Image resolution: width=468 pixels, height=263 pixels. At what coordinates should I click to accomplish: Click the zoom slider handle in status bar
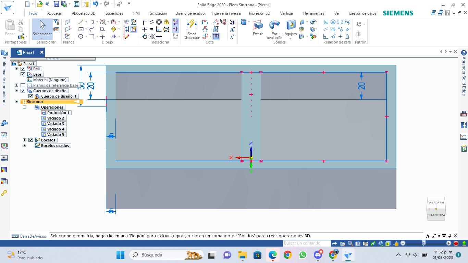[423, 243]
